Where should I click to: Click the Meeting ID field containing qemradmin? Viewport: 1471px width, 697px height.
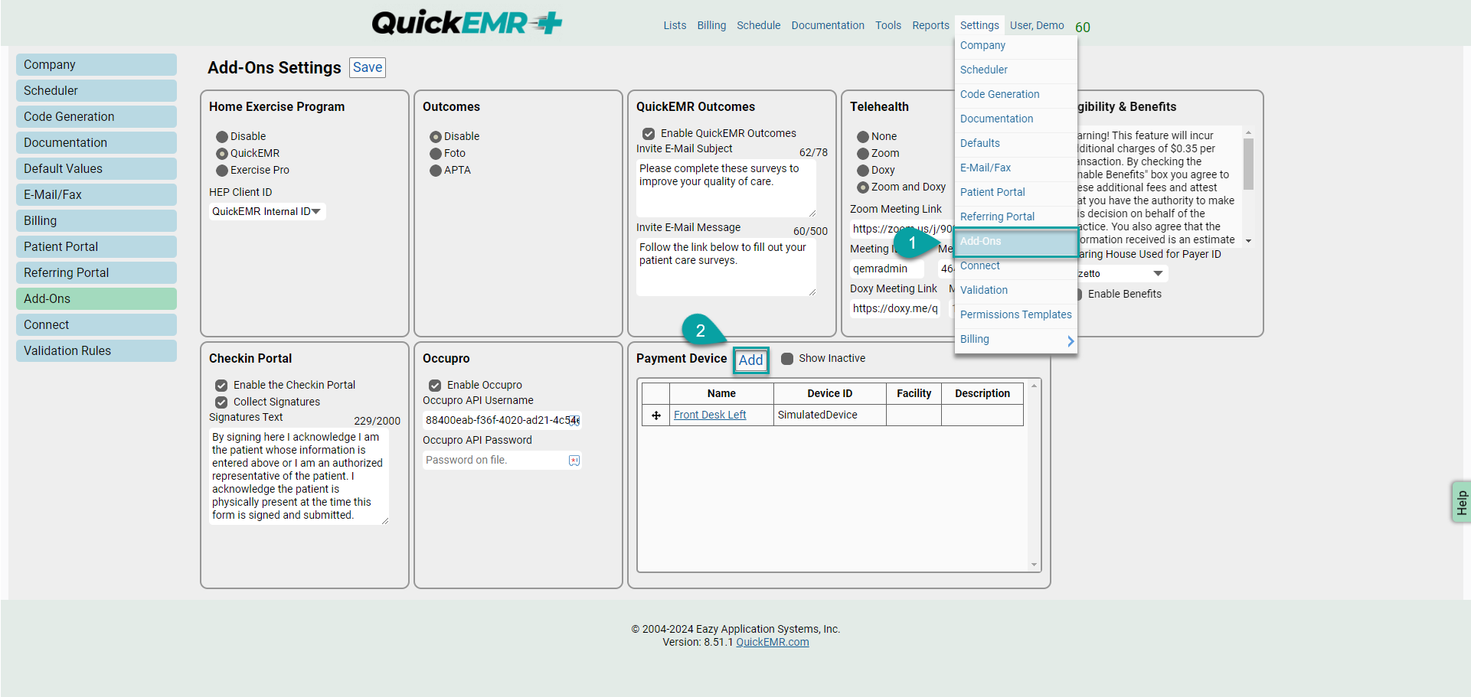(887, 269)
